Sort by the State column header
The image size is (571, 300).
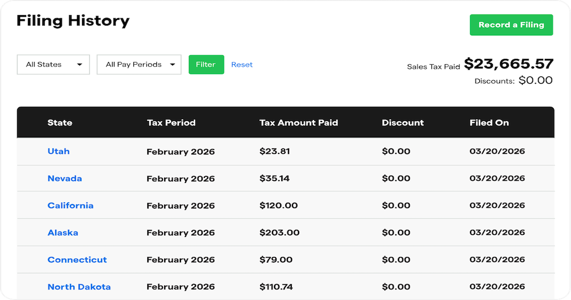click(60, 123)
